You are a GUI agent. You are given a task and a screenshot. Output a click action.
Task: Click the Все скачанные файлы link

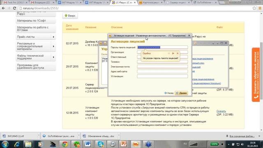point(242,136)
